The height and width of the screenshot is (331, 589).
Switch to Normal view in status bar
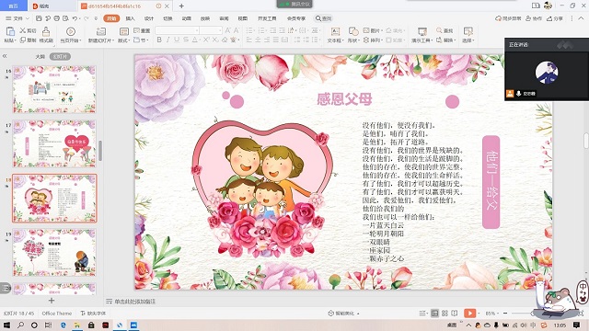click(x=434, y=313)
